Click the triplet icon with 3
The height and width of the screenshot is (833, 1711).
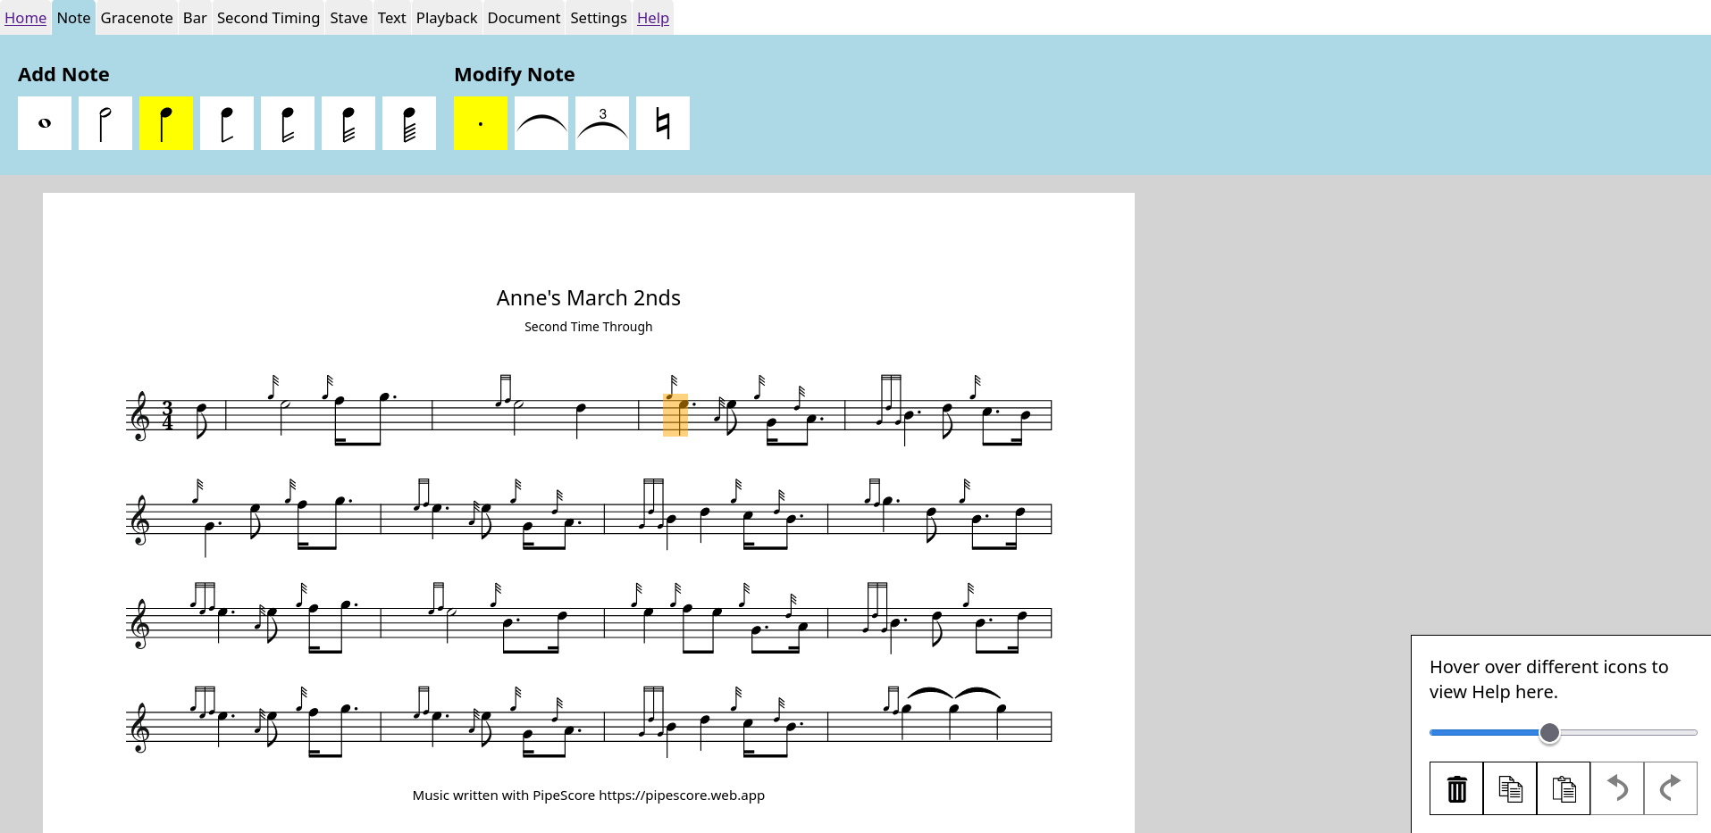pos(602,123)
